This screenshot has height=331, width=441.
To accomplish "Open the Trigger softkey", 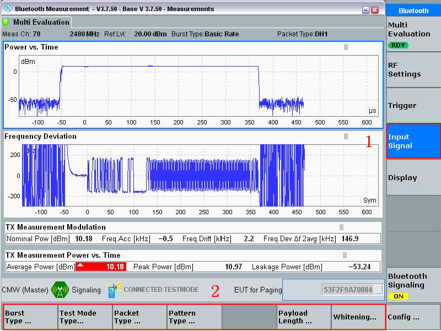I will (413, 105).
